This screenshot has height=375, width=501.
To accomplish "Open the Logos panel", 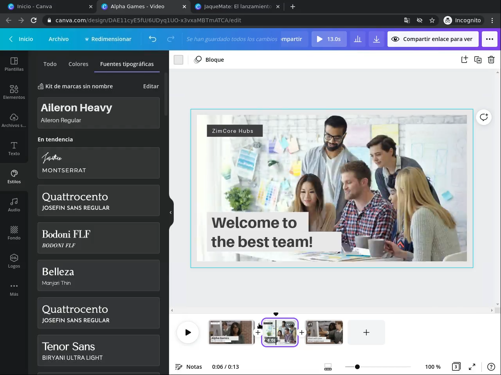I will [x=14, y=261].
